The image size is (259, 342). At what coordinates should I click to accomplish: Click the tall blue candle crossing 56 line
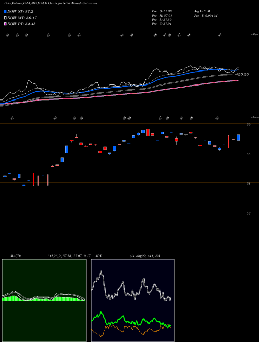click(67, 149)
